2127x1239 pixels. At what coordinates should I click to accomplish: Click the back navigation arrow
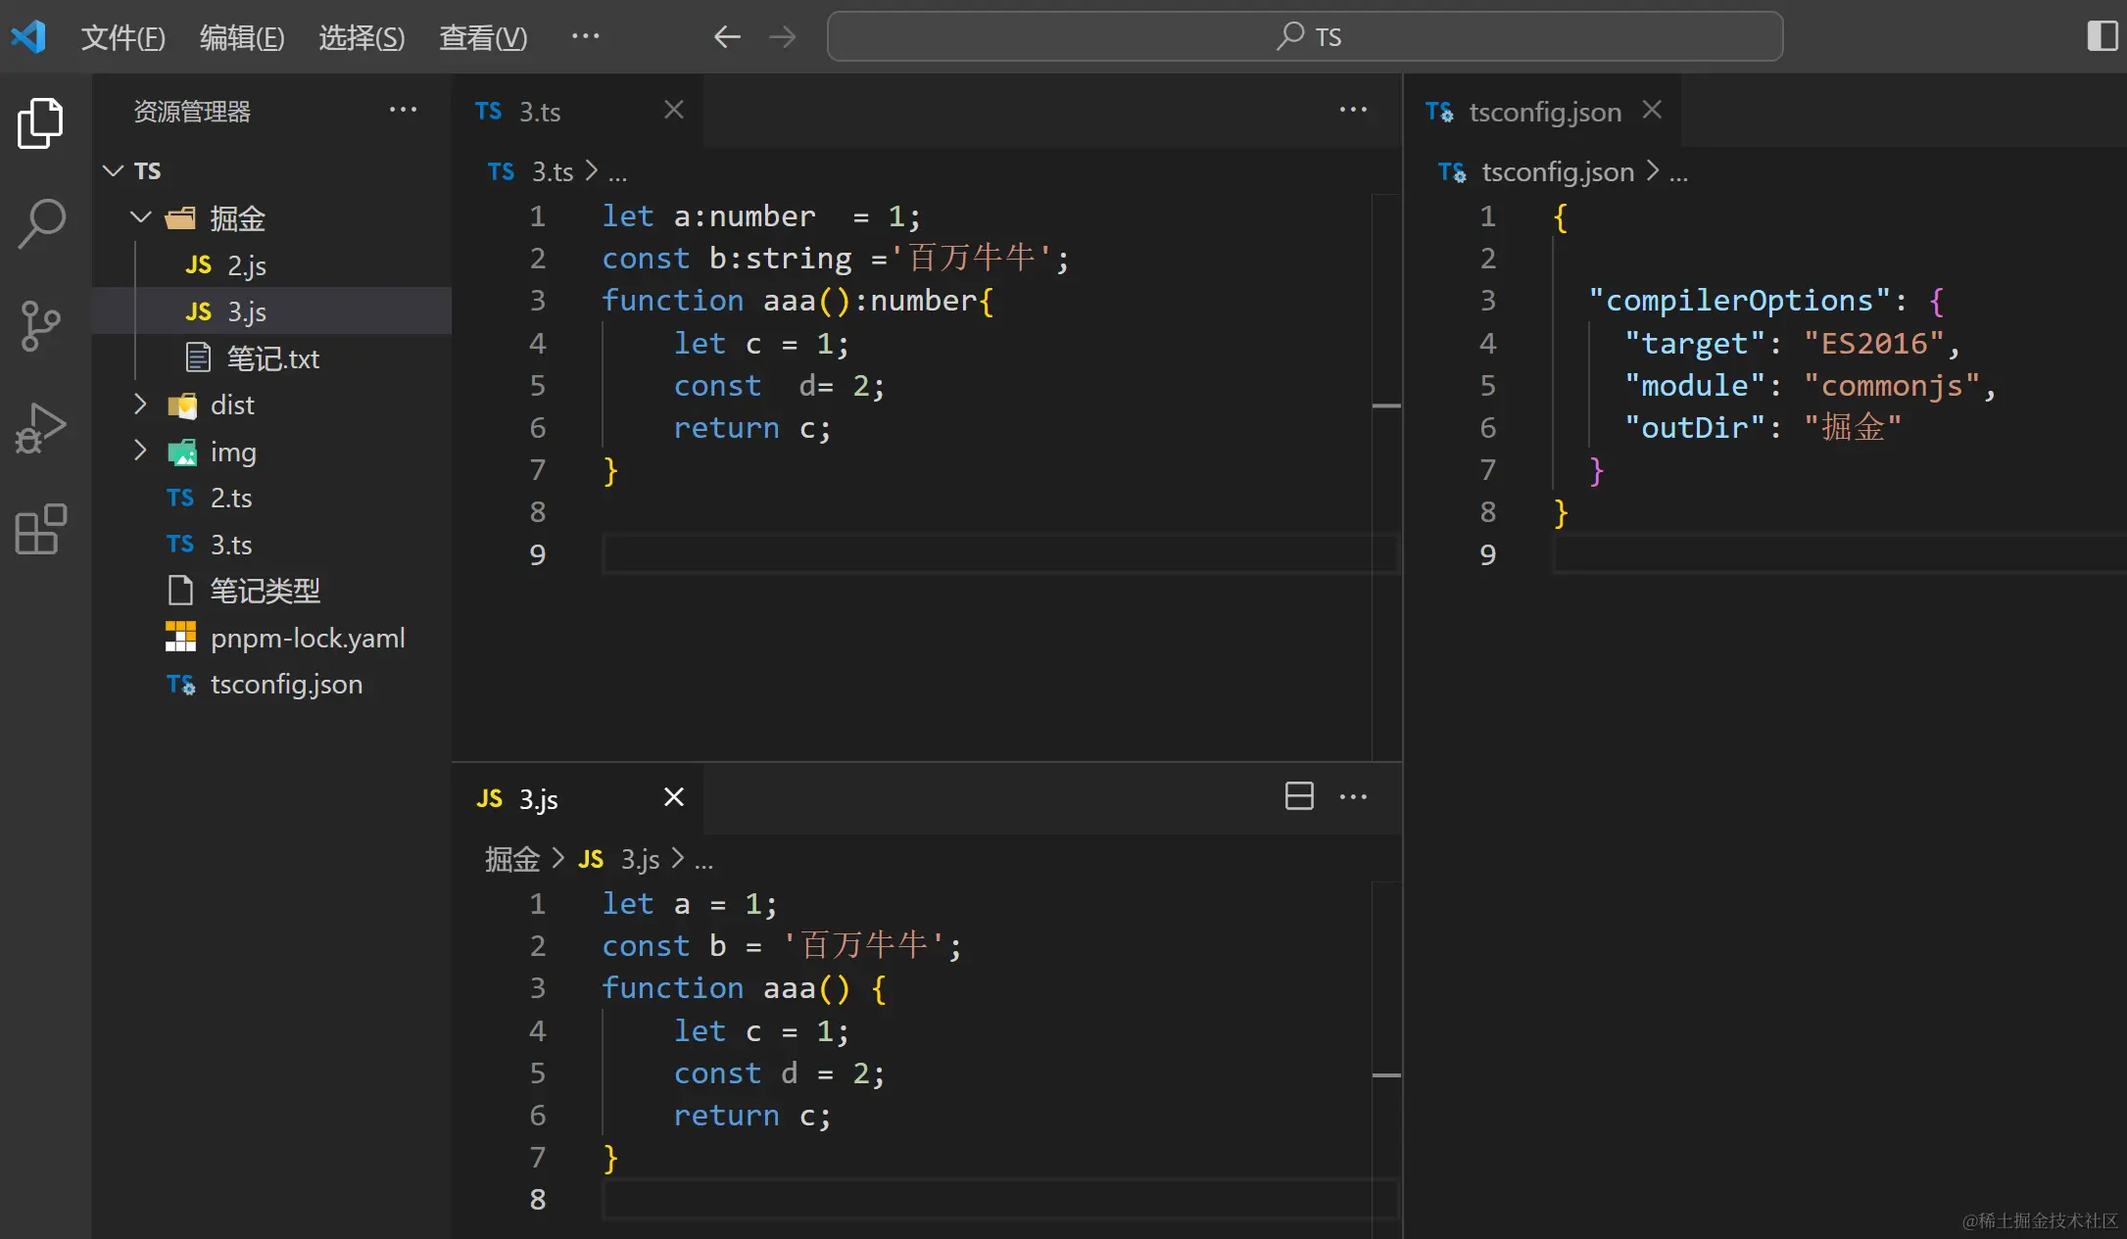point(726,36)
